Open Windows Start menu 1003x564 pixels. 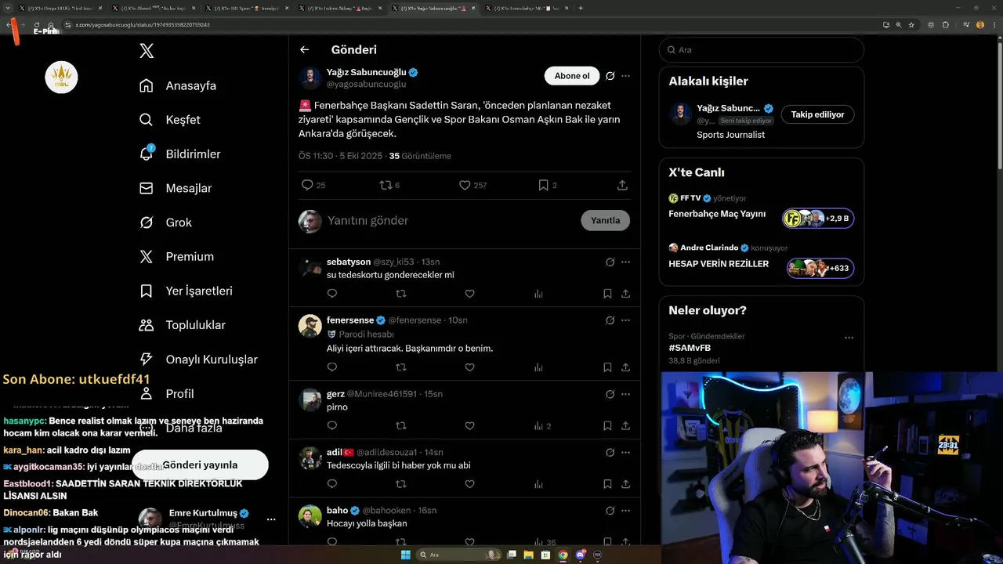(x=406, y=555)
